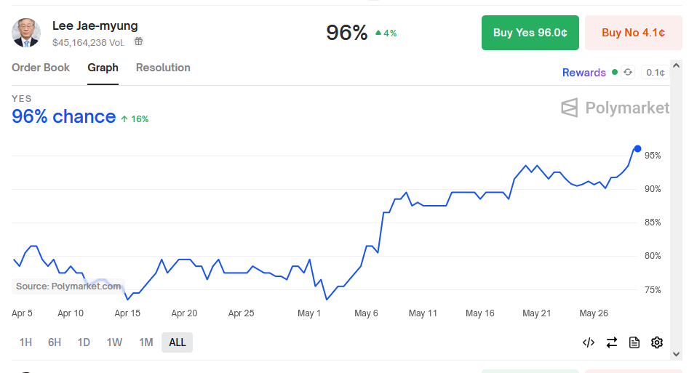Click the blue endpoint dot on the chart line

pyautogui.click(x=637, y=149)
